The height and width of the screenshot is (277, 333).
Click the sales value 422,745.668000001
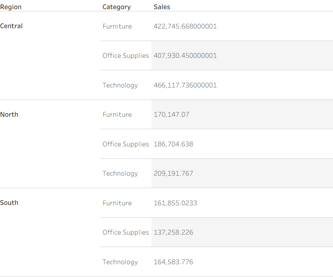185,26
